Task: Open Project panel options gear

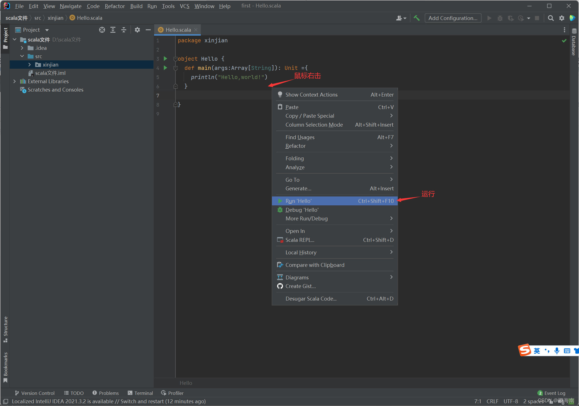Action: [137, 30]
